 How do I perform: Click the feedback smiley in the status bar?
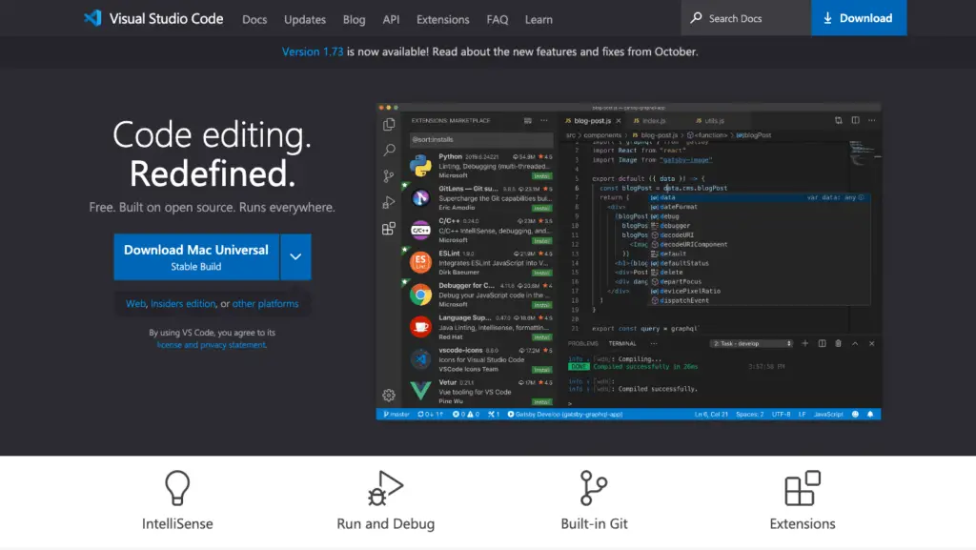click(855, 415)
